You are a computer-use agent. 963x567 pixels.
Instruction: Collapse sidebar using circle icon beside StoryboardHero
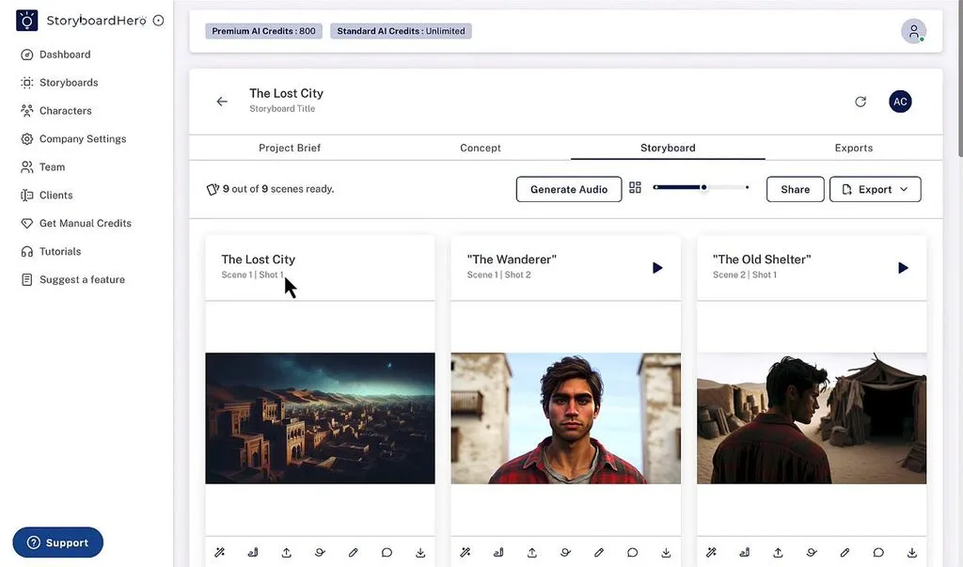158,21
